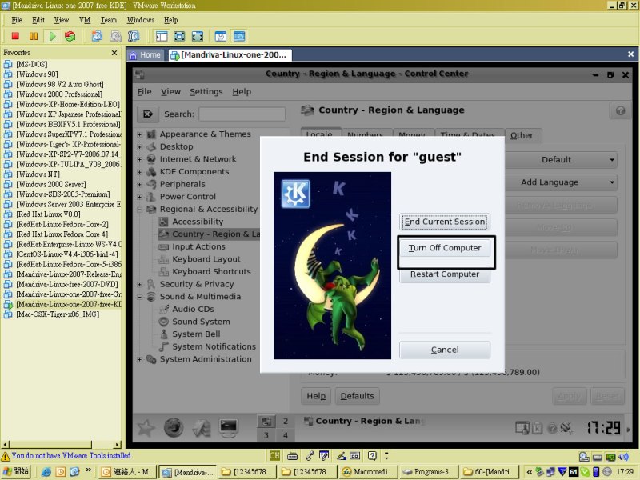Collapse Regional & Accessibility tree node
Image resolution: width=640 pixels, height=480 pixels.
(139, 210)
